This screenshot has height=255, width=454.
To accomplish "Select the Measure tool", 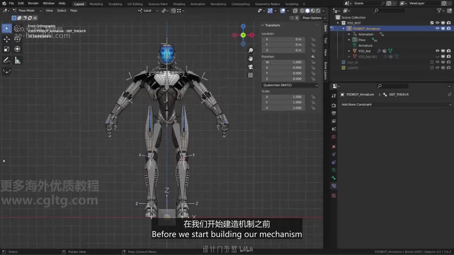I will pos(17,61).
